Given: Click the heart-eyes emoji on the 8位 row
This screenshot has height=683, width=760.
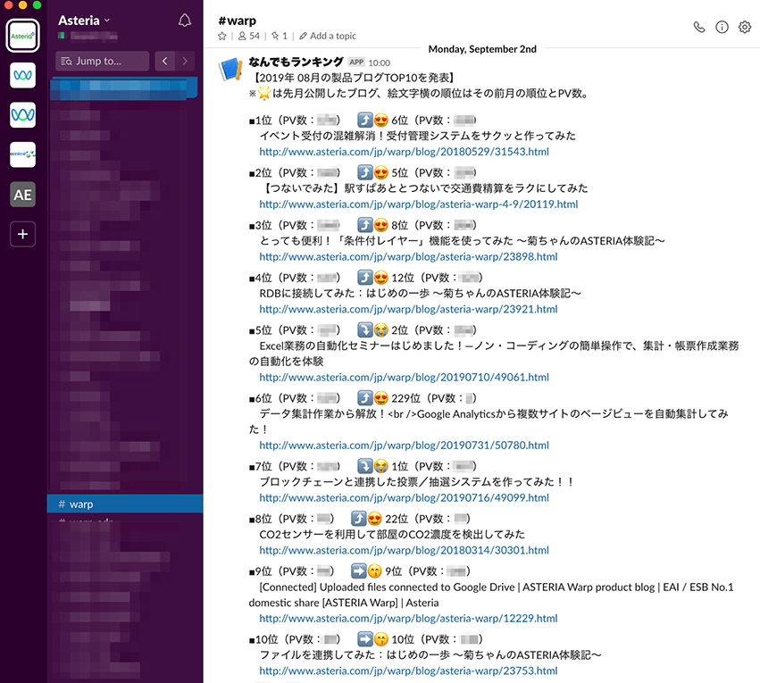Looking at the screenshot, I should 375,519.
